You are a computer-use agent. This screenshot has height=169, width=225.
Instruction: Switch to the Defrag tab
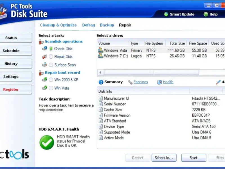pyautogui.click(x=89, y=25)
